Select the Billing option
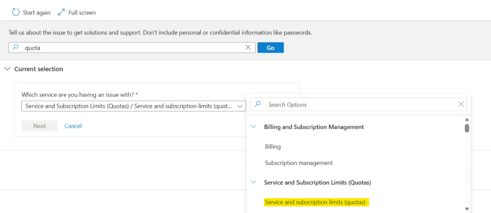Image resolution: width=491 pixels, height=213 pixels. coord(273,147)
